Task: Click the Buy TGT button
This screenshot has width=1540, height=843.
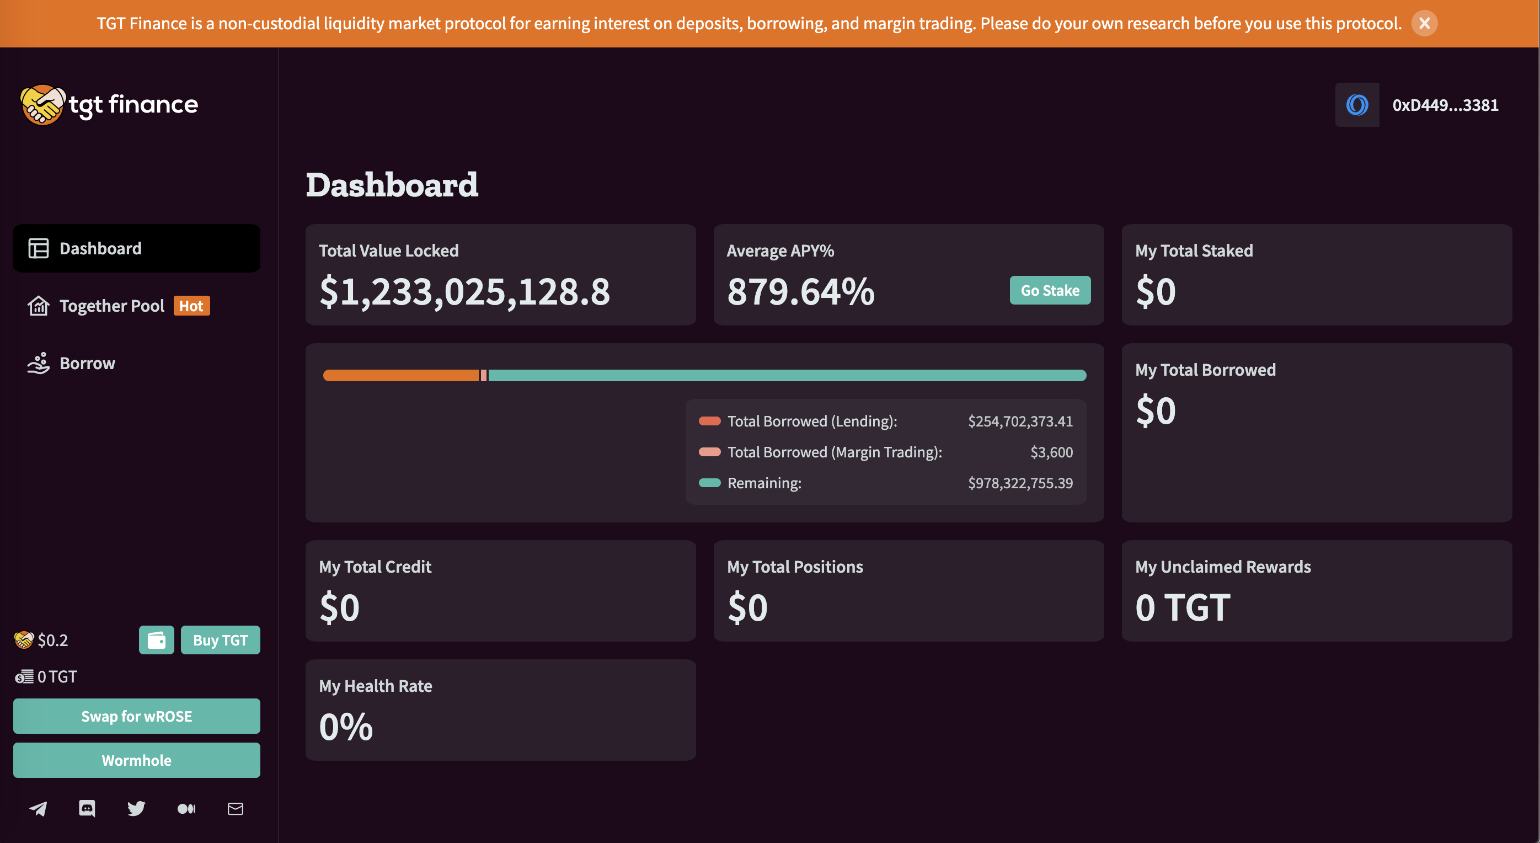Action: [220, 640]
